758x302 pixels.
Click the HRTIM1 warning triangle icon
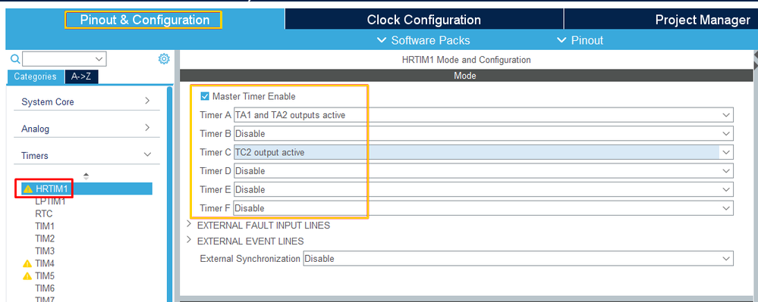click(28, 188)
